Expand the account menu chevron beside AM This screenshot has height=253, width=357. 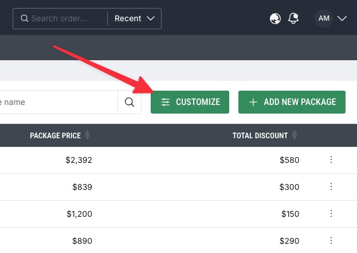(342, 18)
